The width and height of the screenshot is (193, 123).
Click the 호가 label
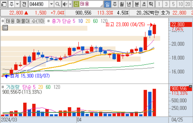[165, 13]
